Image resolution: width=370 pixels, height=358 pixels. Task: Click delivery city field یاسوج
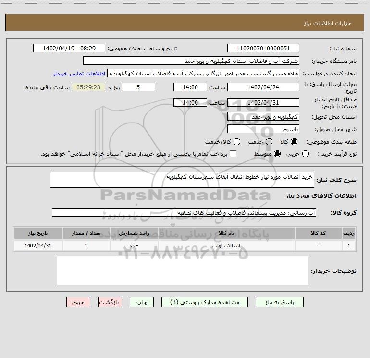263,129
